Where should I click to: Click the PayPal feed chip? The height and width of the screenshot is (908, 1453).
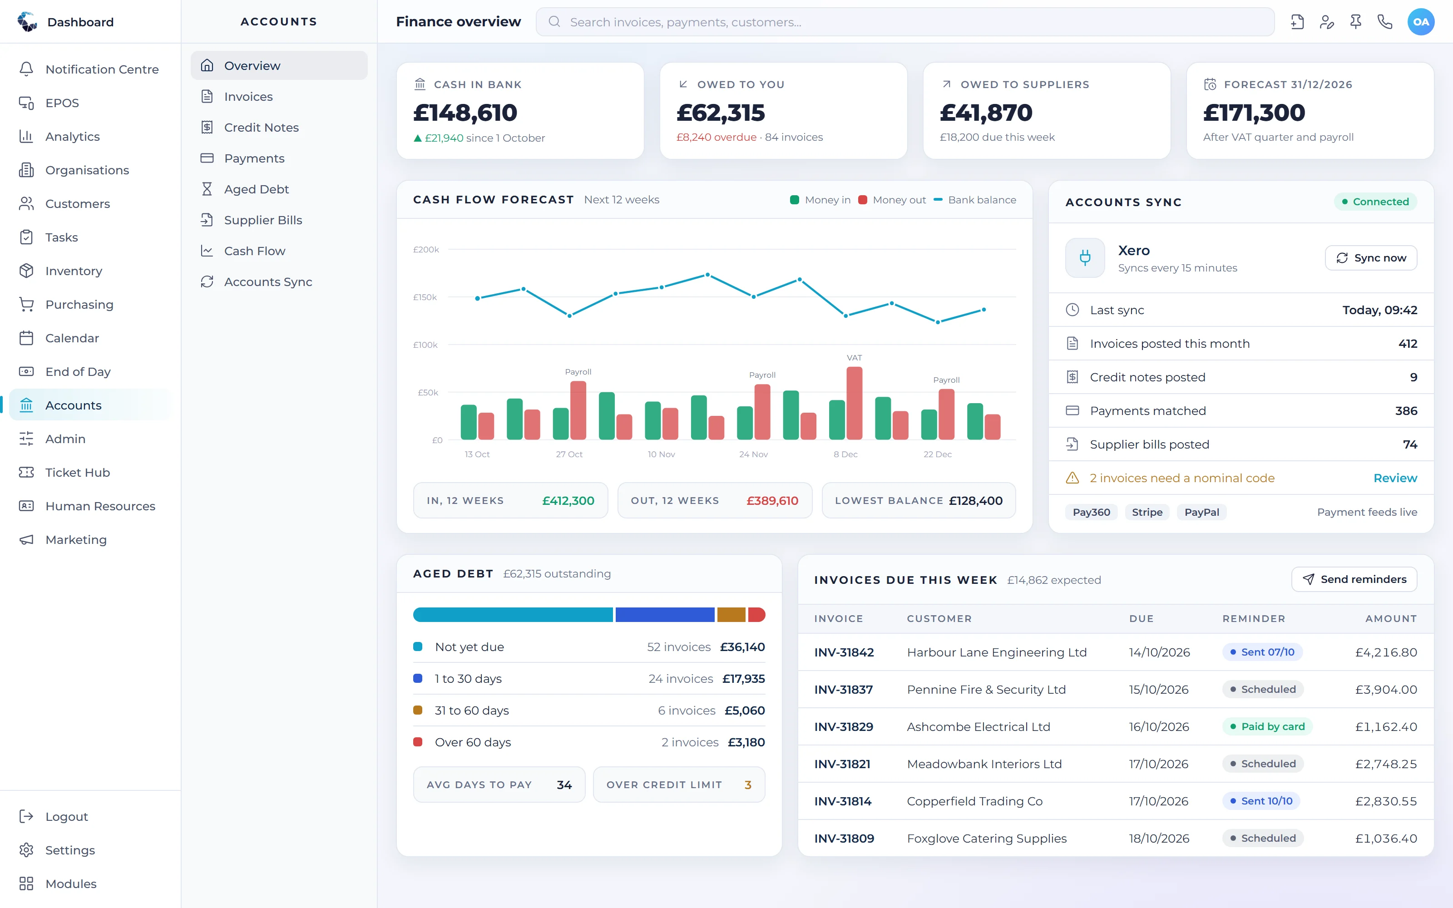(x=1201, y=512)
